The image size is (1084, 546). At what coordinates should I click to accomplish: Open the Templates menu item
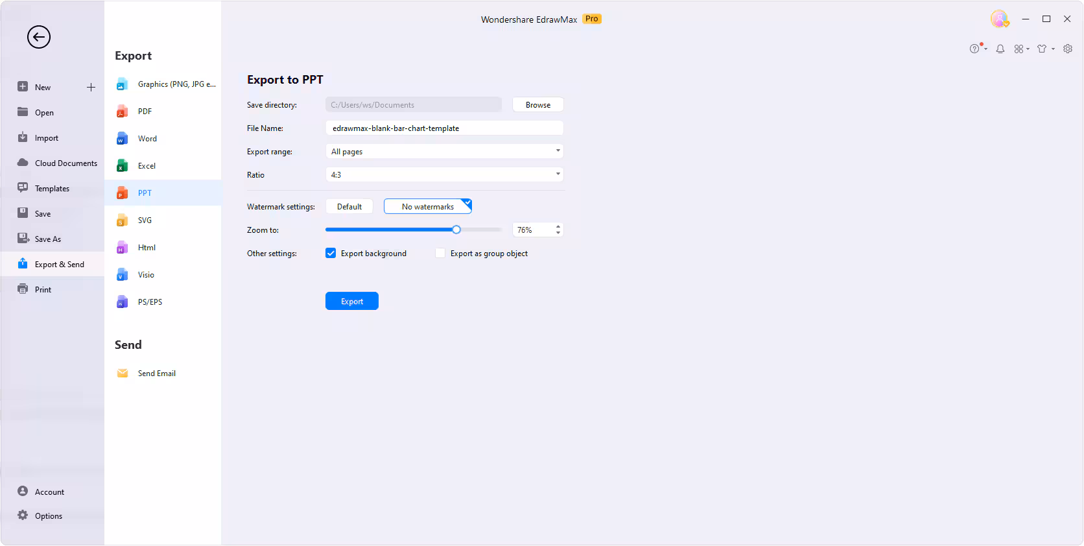pos(53,188)
